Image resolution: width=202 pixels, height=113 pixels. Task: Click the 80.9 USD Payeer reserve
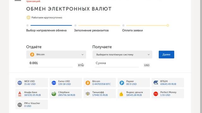pyautogui.click(x=131, y=84)
